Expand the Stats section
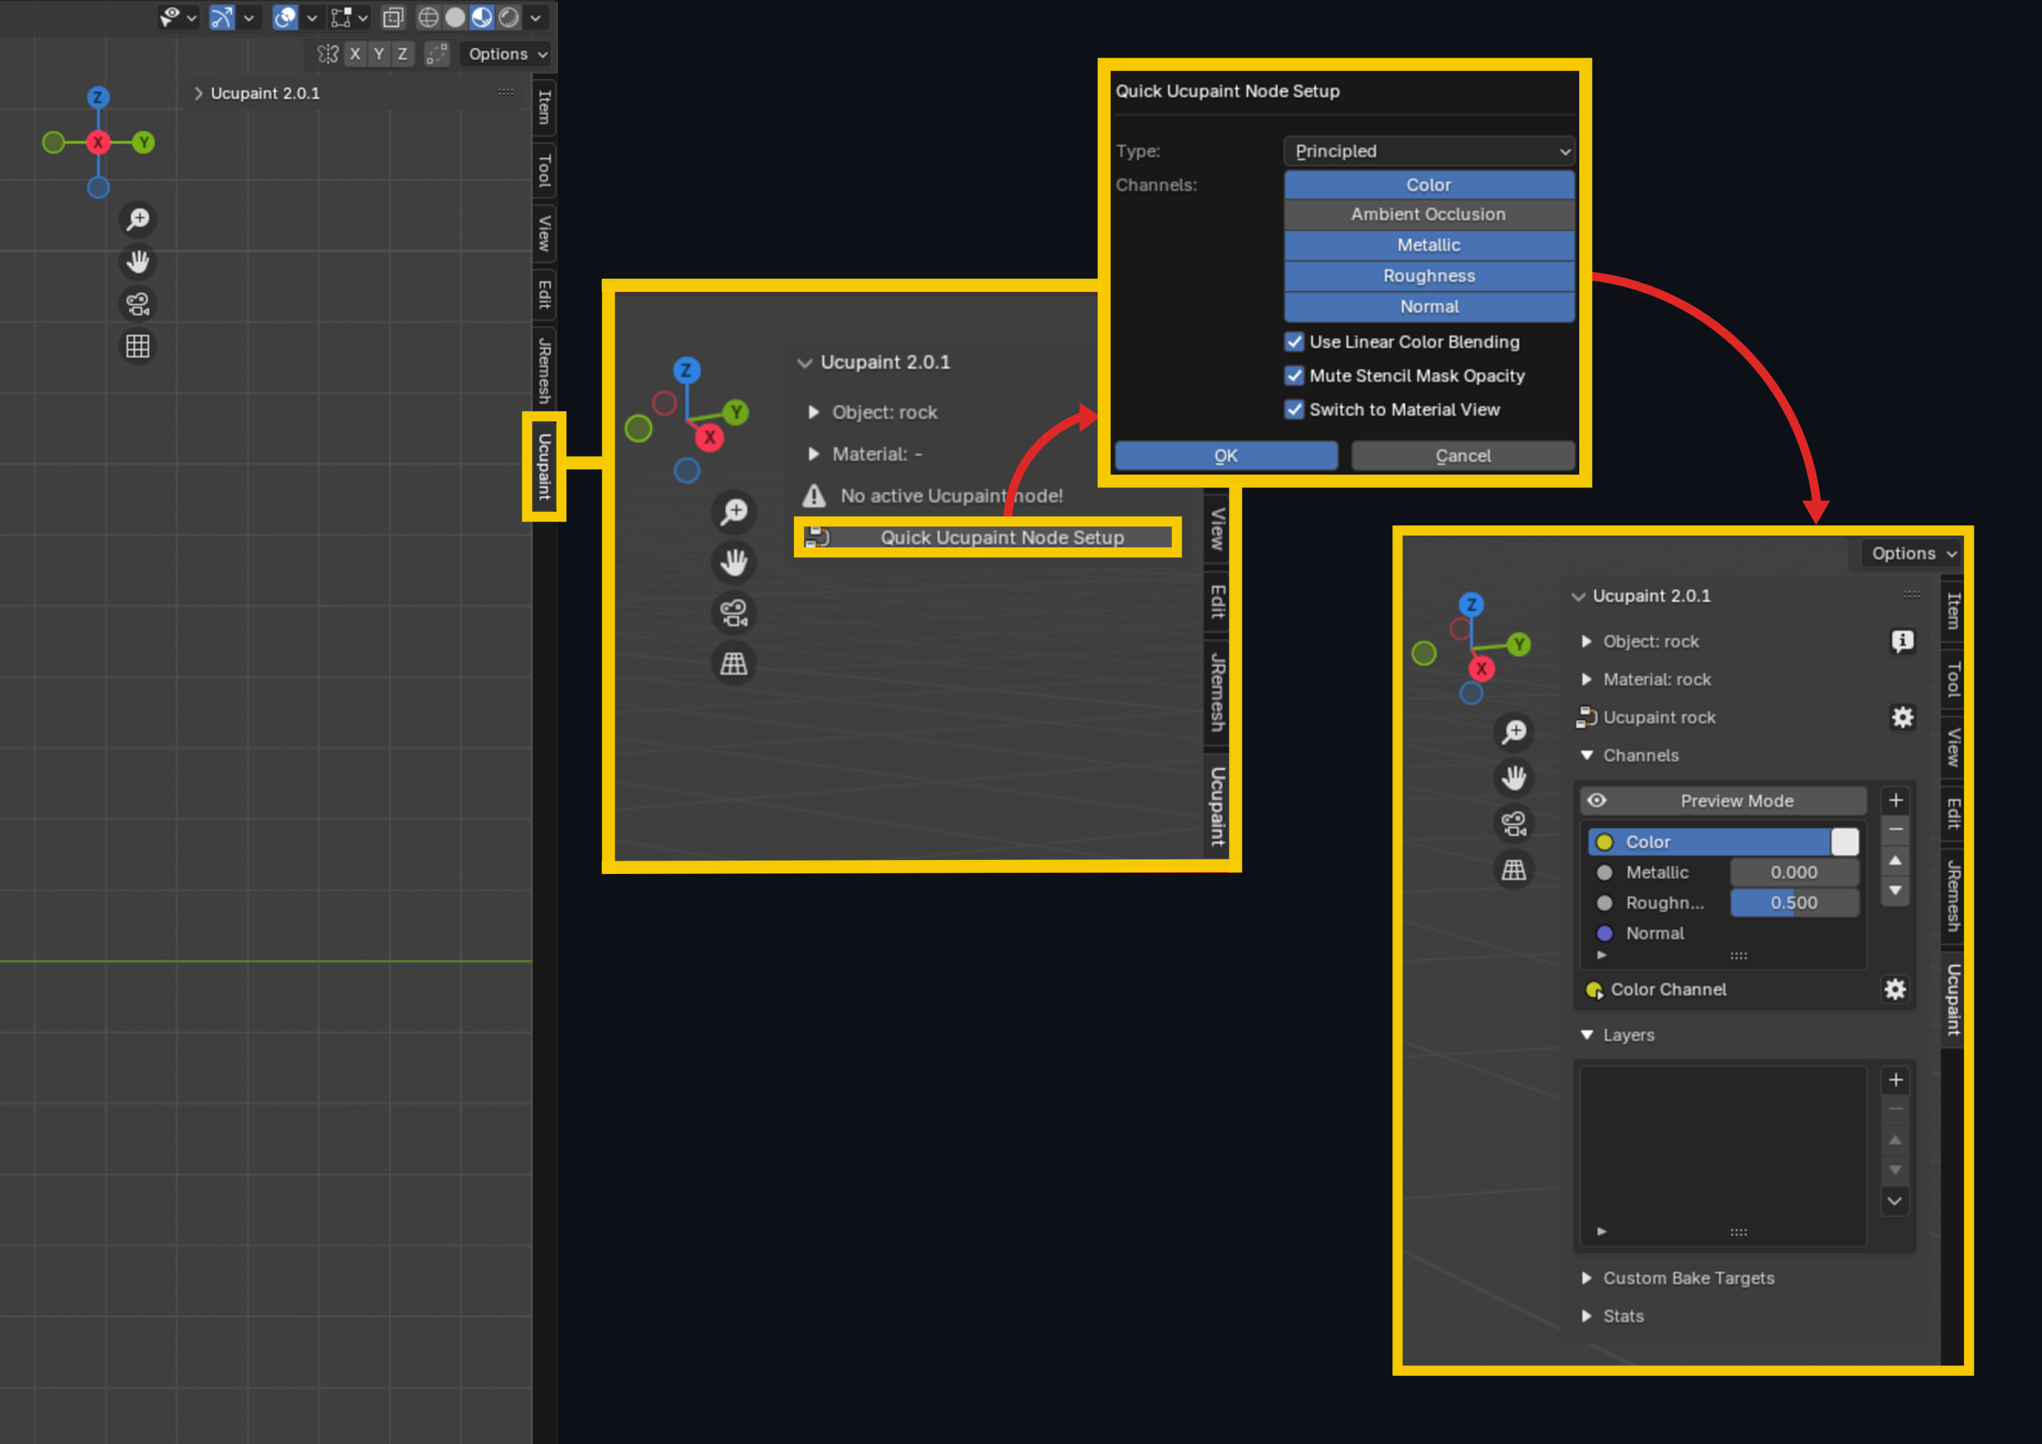The image size is (2042, 1444). click(x=1587, y=1316)
